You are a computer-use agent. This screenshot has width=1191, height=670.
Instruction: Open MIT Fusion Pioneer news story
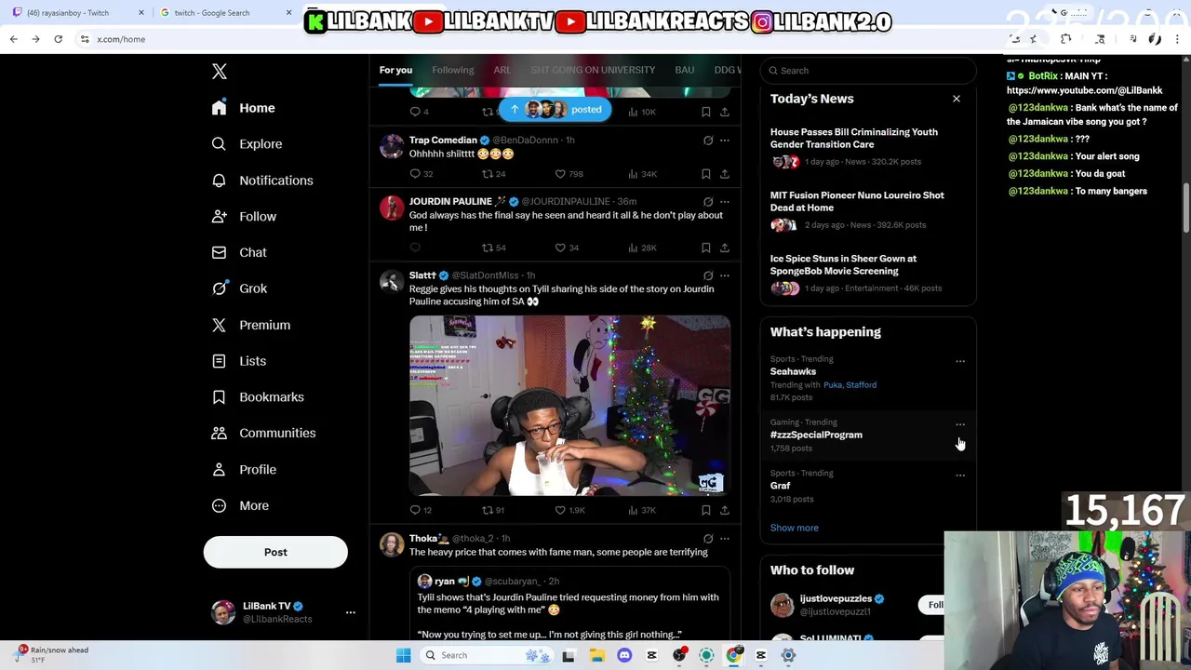[x=868, y=210]
